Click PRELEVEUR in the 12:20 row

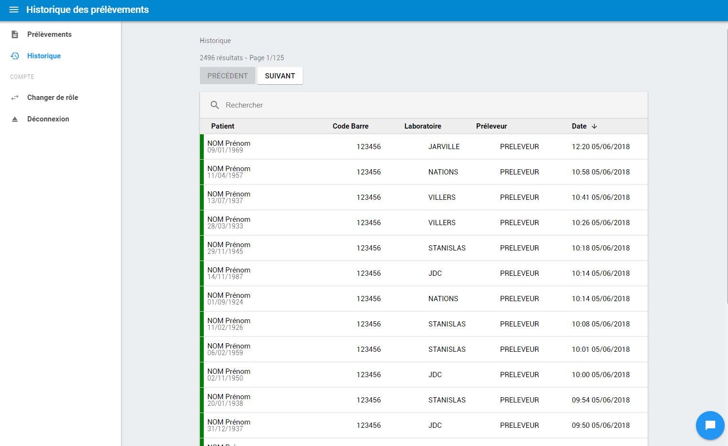pos(519,147)
